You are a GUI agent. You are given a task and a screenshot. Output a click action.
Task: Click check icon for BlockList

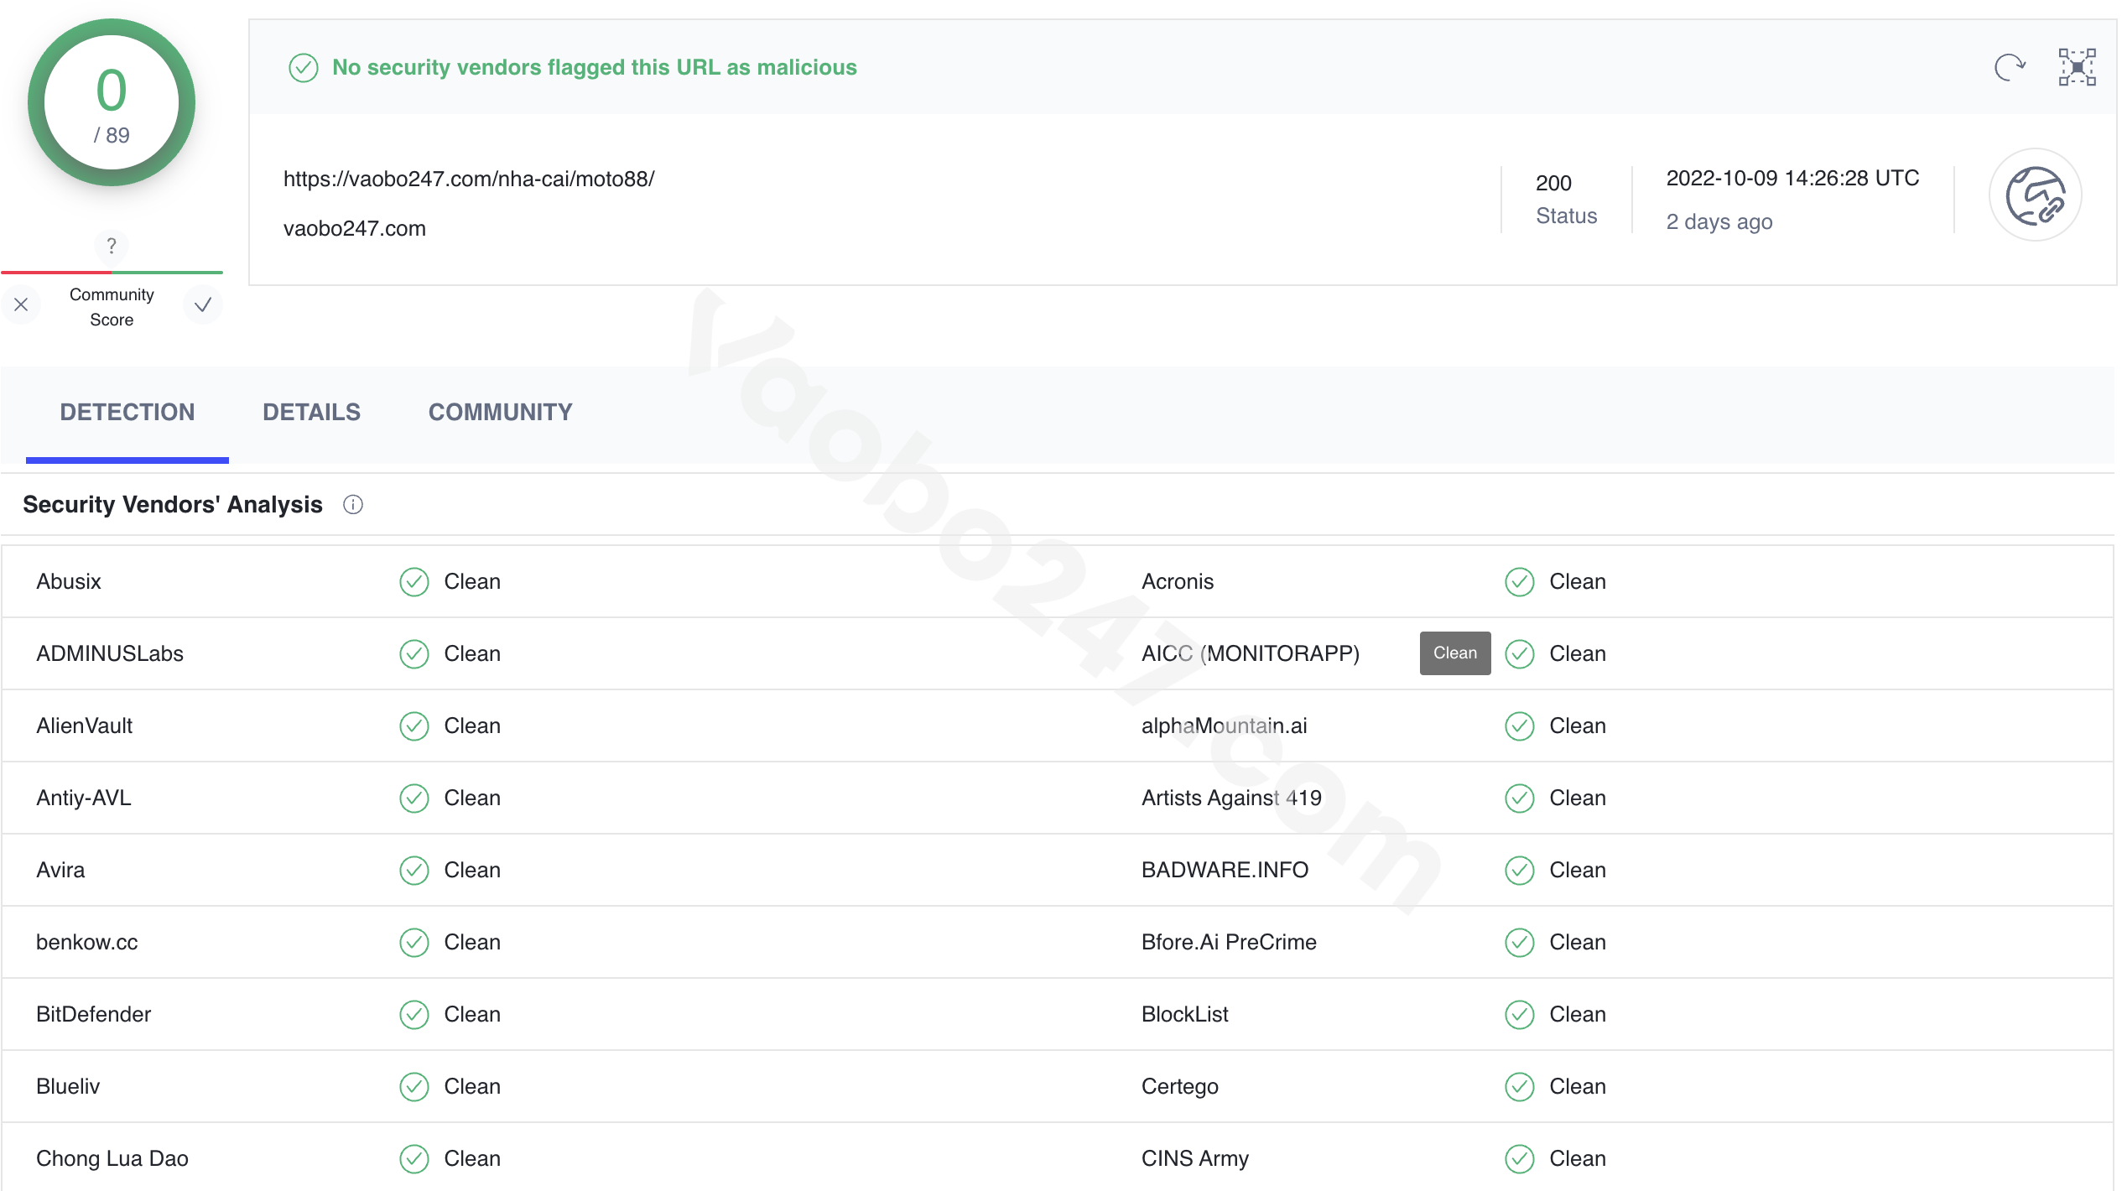tap(1519, 1015)
